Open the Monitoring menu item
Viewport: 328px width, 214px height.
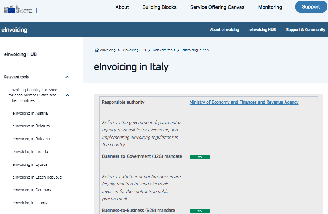pos(270,7)
